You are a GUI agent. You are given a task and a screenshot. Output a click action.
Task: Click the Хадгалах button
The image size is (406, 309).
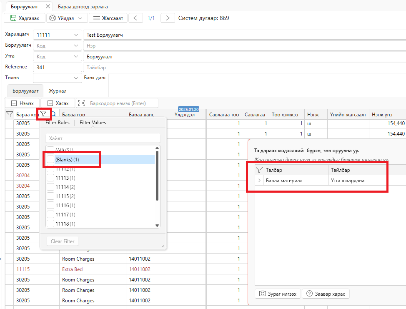(x=25, y=18)
